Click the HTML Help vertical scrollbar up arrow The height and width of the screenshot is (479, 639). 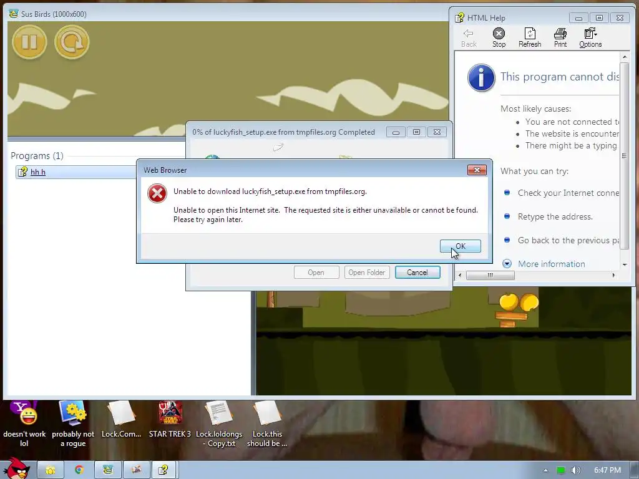(624, 56)
